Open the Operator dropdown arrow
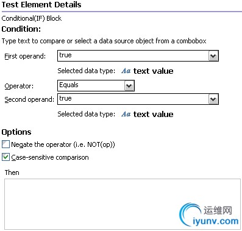The width and height of the screenshot is (242, 231). pos(129,86)
